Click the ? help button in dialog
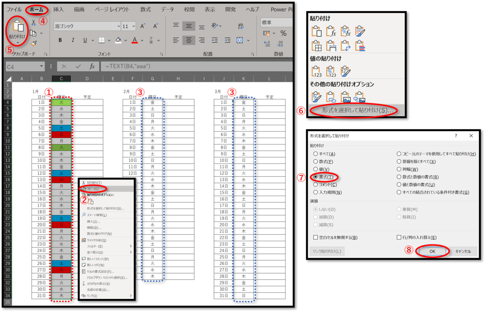Image resolution: width=484 pixels, height=311 pixels. pyautogui.click(x=456, y=136)
